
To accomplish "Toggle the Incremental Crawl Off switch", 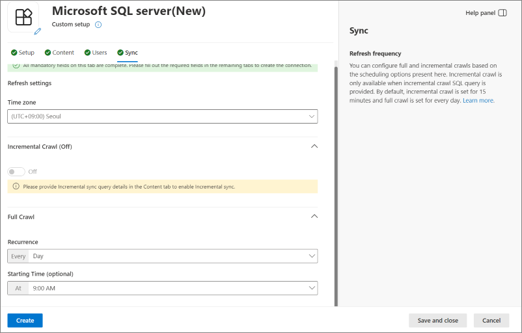I will pyautogui.click(x=16, y=172).
